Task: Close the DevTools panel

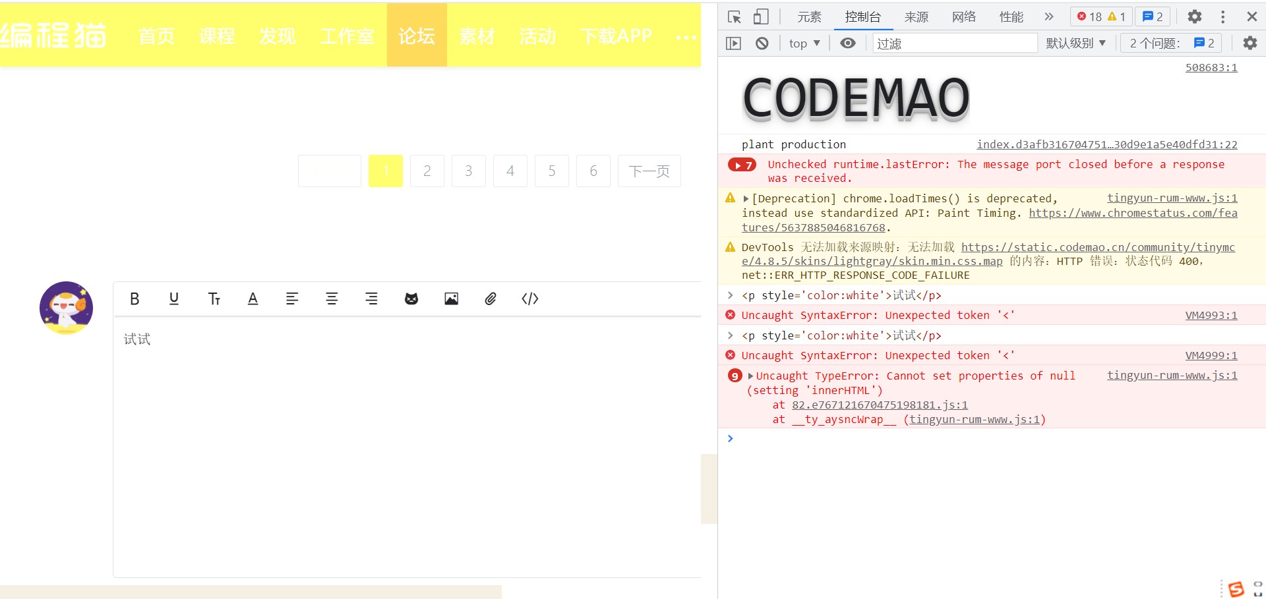Action: coord(1251,17)
